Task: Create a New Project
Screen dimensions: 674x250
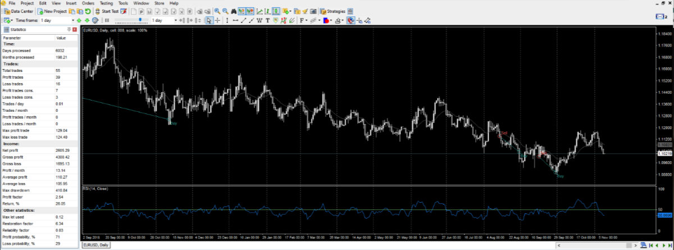Action: (52, 11)
